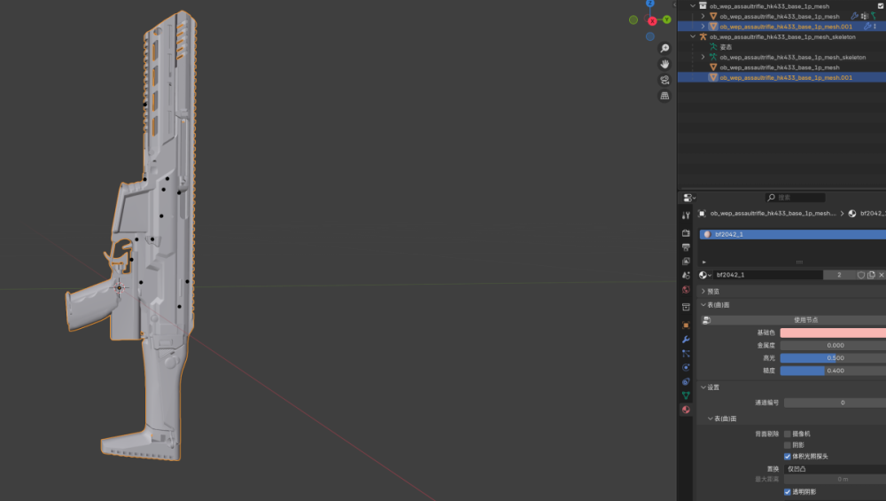Collapse the settings panel
Image resolution: width=886 pixels, height=501 pixels.
[703, 387]
